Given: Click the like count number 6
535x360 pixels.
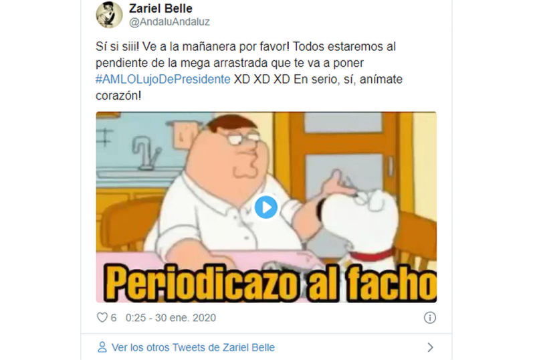Looking at the screenshot, I should click(x=114, y=318).
